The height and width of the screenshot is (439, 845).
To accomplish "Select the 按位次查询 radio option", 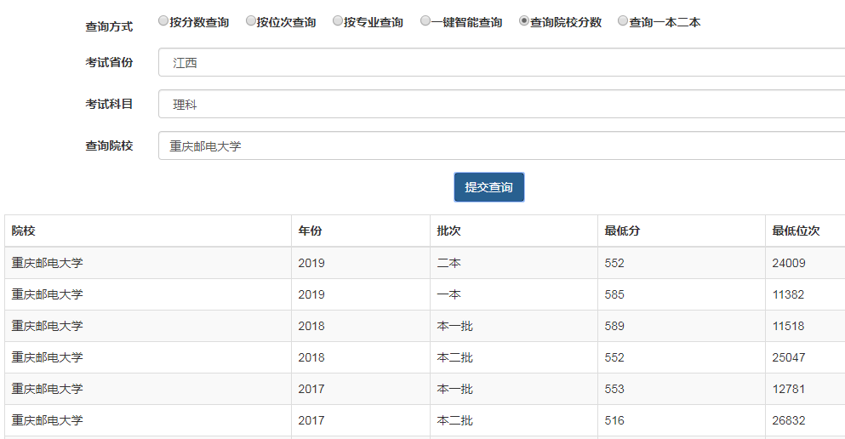I will [x=250, y=21].
